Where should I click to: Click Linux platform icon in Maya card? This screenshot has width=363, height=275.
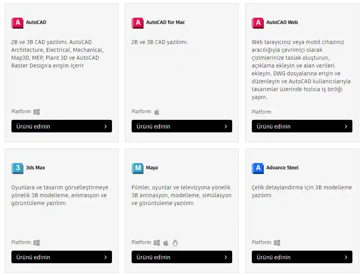coord(175,243)
